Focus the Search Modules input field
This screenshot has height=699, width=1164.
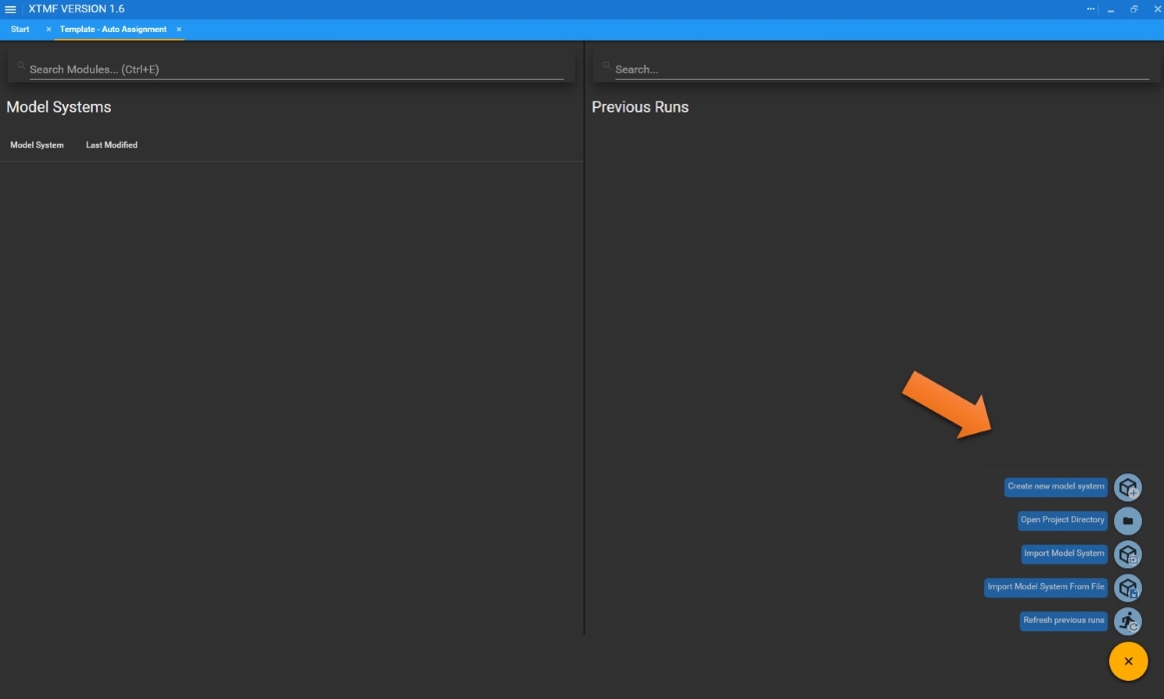click(x=295, y=69)
